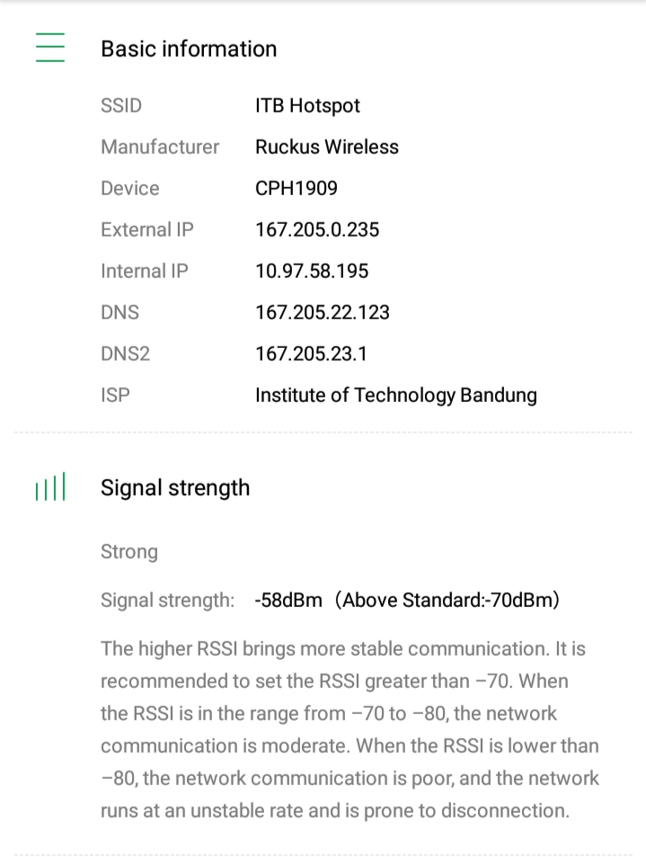Click the External IP label

click(147, 229)
